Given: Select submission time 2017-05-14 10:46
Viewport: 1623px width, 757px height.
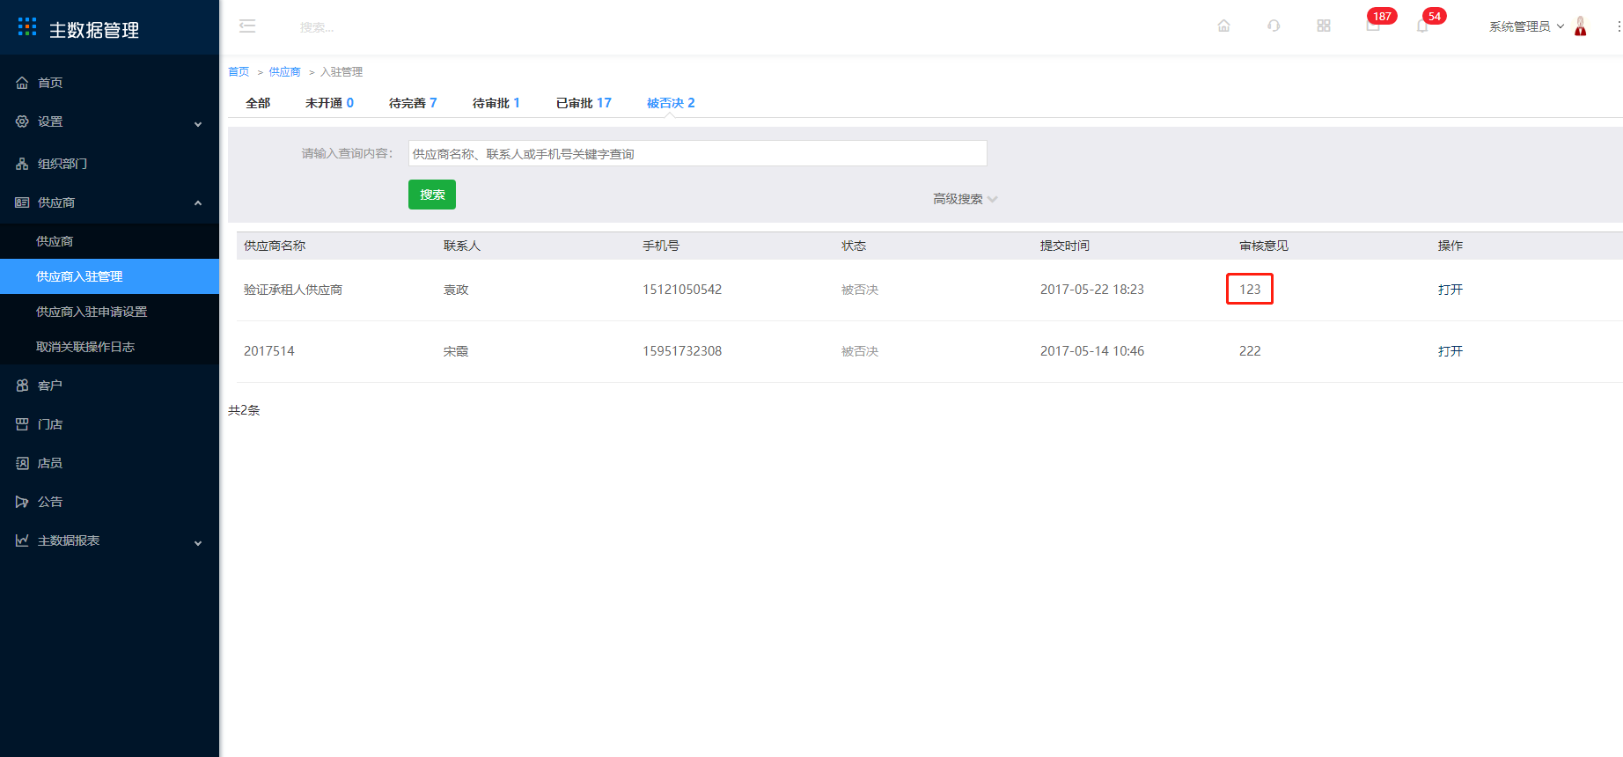Looking at the screenshot, I should (1092, 351).
